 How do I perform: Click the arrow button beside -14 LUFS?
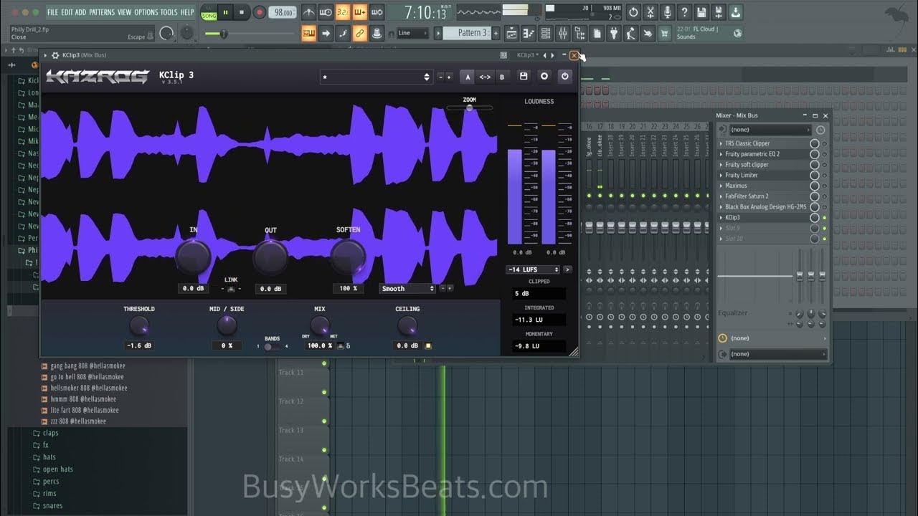pos(567,269)
